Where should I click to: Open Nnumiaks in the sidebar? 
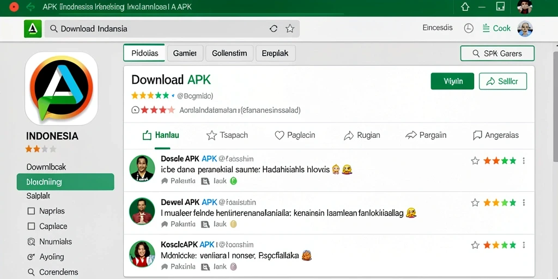(50, 241)
